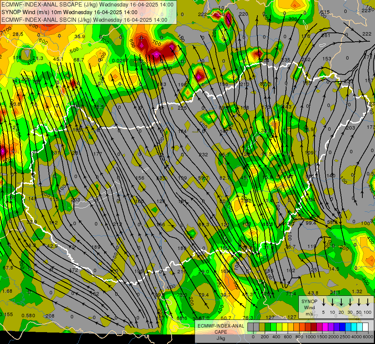Click the 89.3 value on the map
The height and width of the screenshot is (344, 375).
[203, 225]
